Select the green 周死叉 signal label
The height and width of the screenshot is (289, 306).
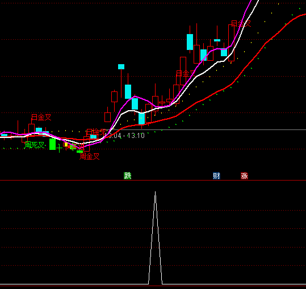pyautogui.click(x=35, y=145)
